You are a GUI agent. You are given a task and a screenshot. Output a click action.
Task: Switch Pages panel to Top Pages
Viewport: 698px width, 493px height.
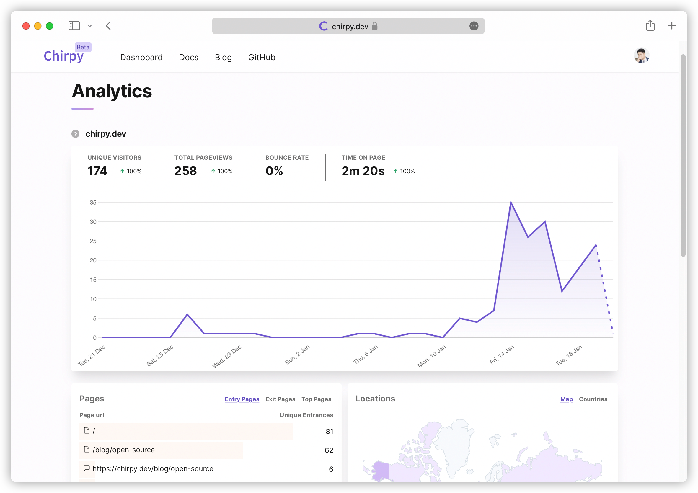tap(316, 399)
